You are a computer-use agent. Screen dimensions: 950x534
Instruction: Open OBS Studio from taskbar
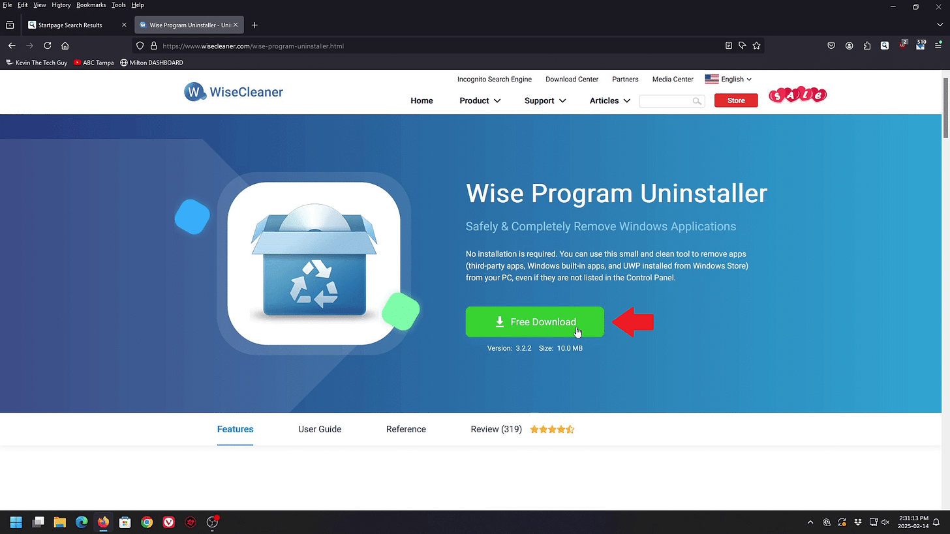[212, 522]
